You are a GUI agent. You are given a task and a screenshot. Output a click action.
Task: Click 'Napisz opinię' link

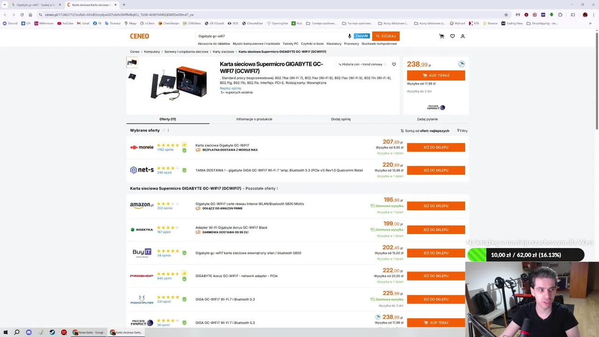click(230, 88)
